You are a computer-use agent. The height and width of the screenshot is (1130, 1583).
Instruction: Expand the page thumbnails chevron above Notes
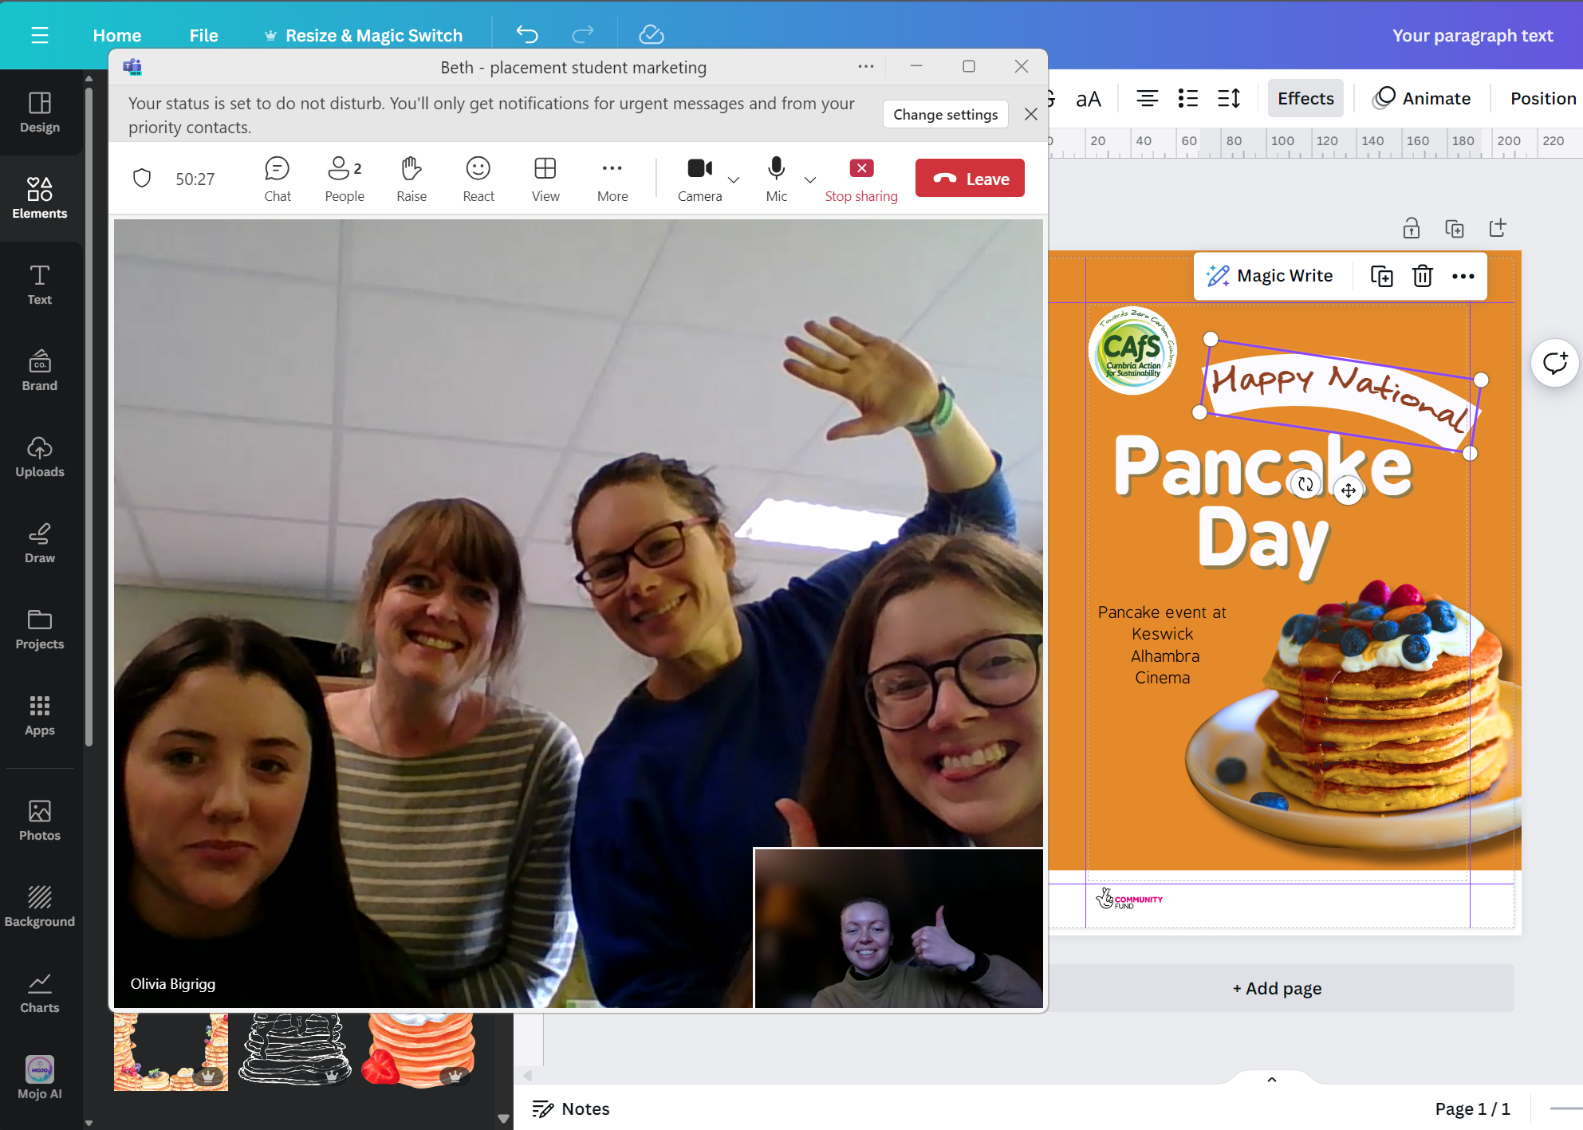pyautogui.click(x=1271, y=1080)
